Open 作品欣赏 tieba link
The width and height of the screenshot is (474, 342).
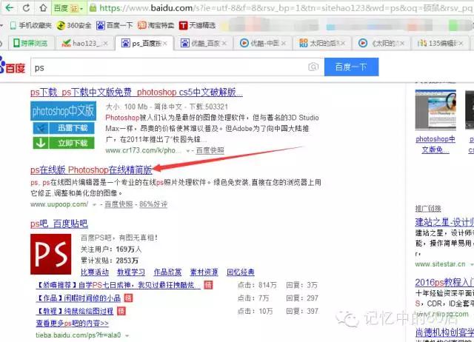168,272
